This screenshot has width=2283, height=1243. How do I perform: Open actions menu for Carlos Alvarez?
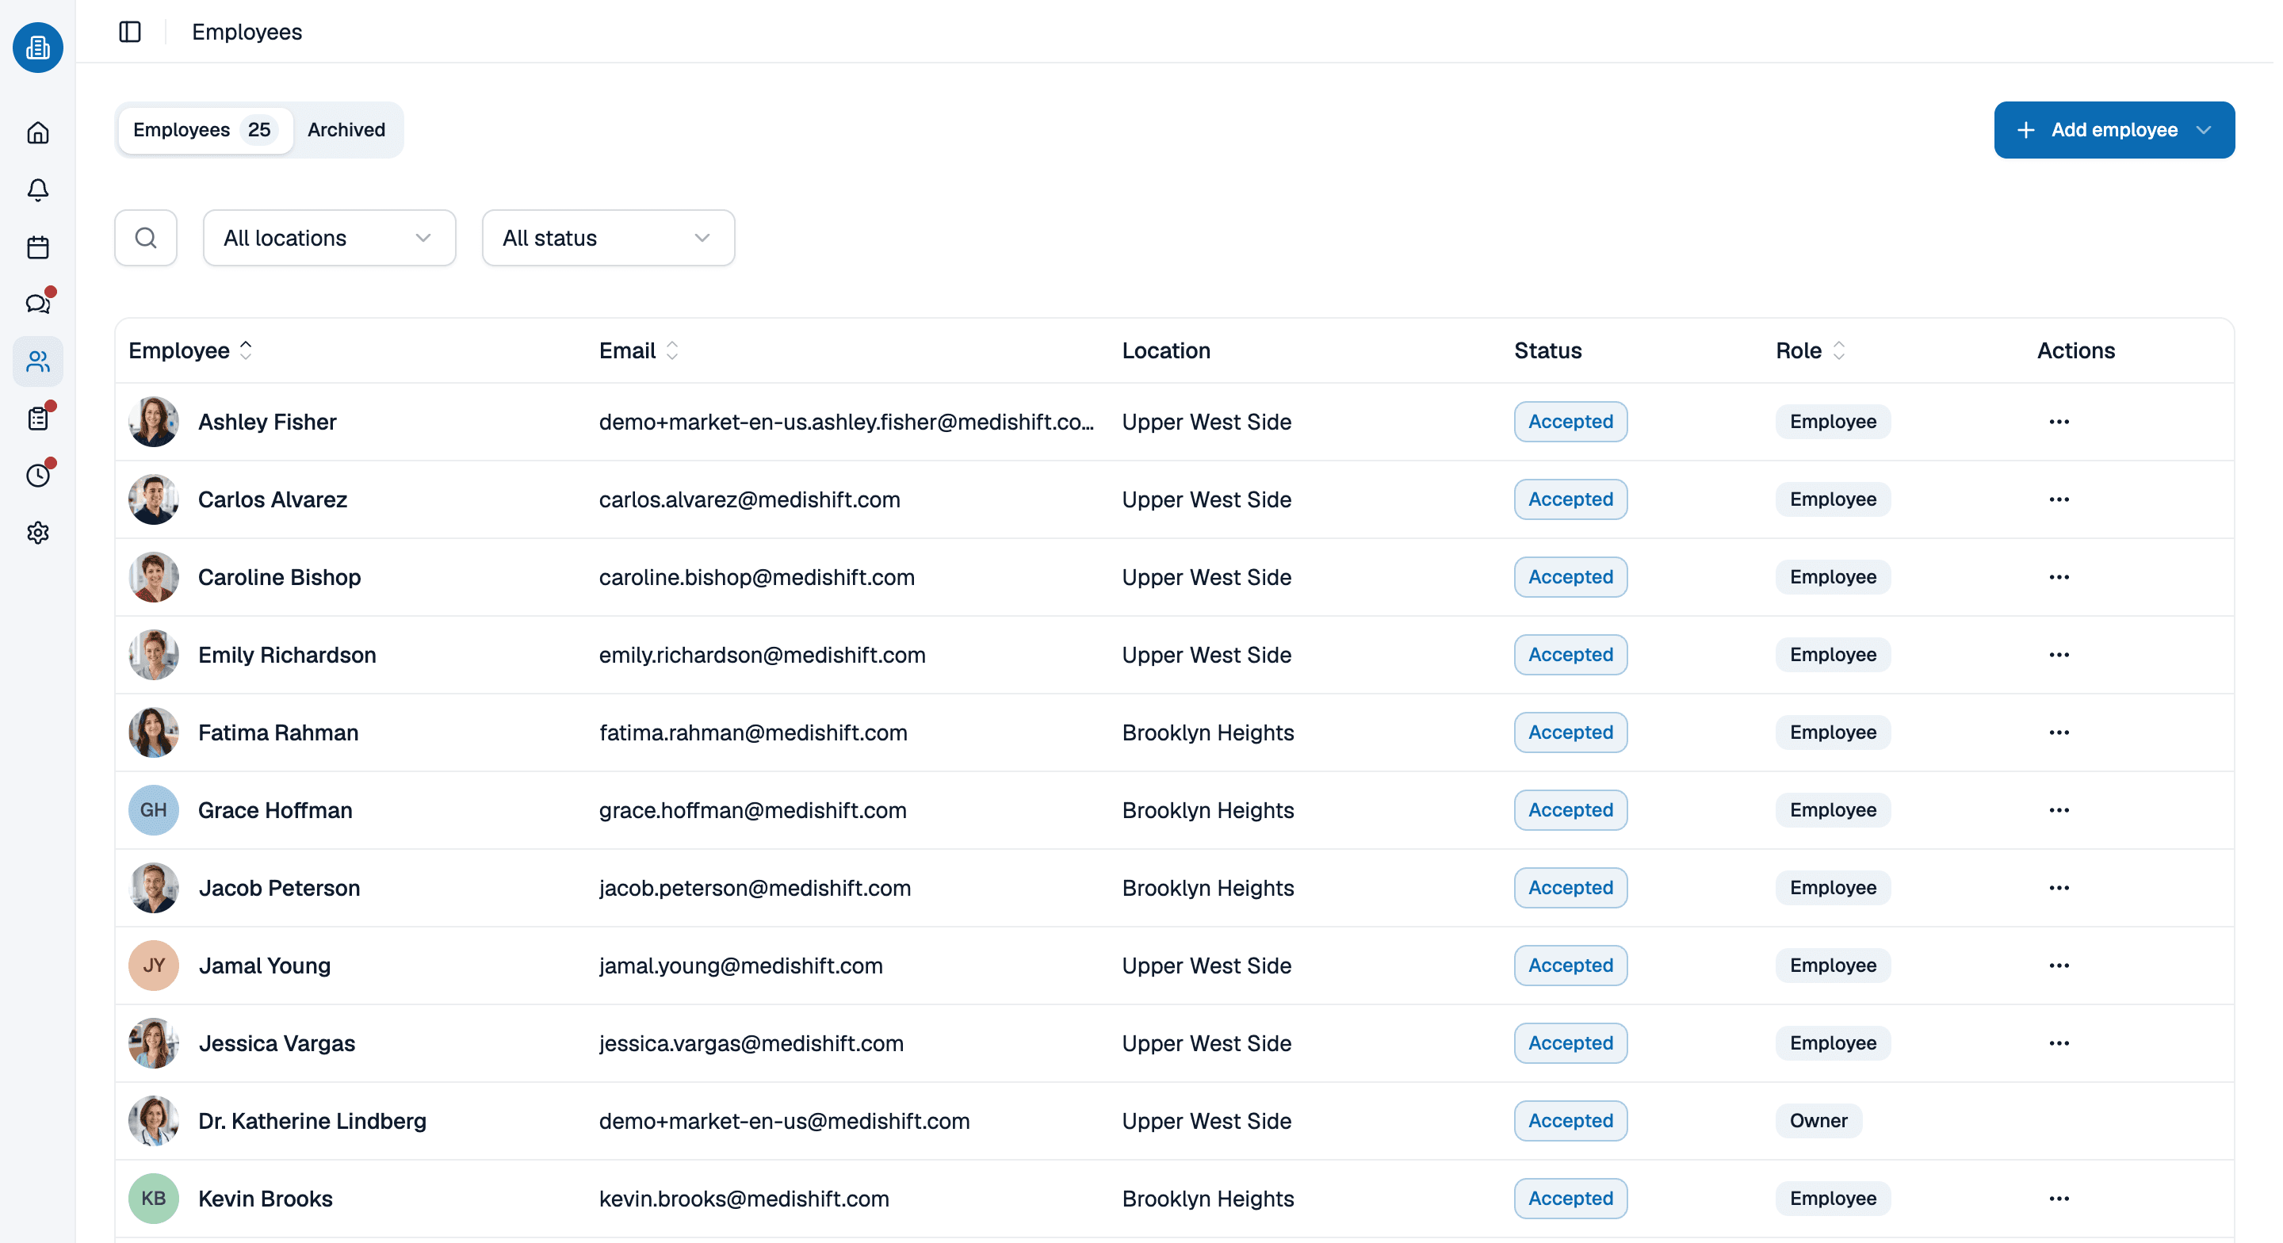2059,500
